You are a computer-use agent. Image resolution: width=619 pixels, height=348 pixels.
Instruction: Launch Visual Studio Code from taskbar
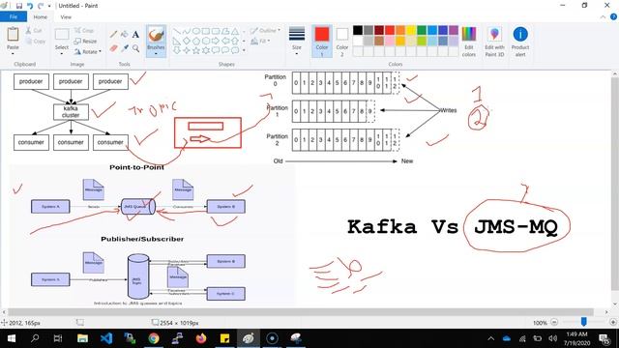[x=106, y=338]
